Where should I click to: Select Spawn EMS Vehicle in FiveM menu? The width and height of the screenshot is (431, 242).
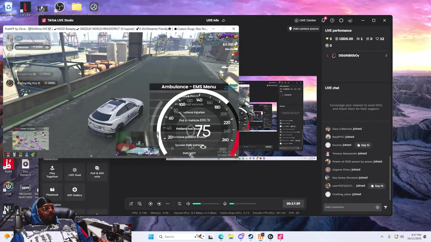pyautogui.click(x=189, y=145)
